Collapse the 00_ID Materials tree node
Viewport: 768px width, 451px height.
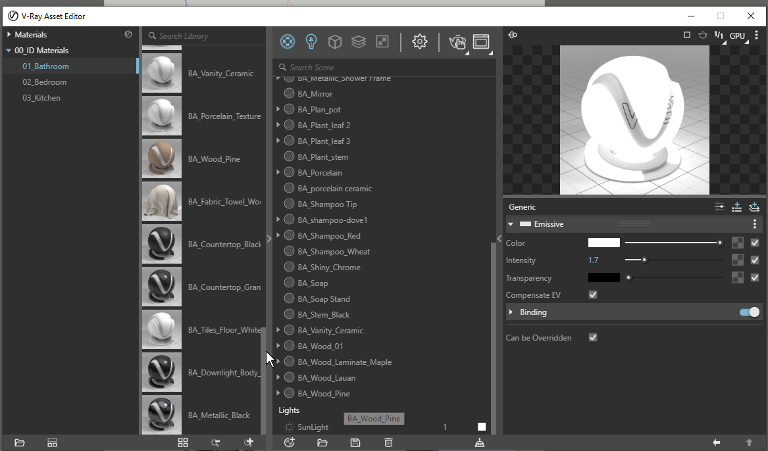(9, 51)
